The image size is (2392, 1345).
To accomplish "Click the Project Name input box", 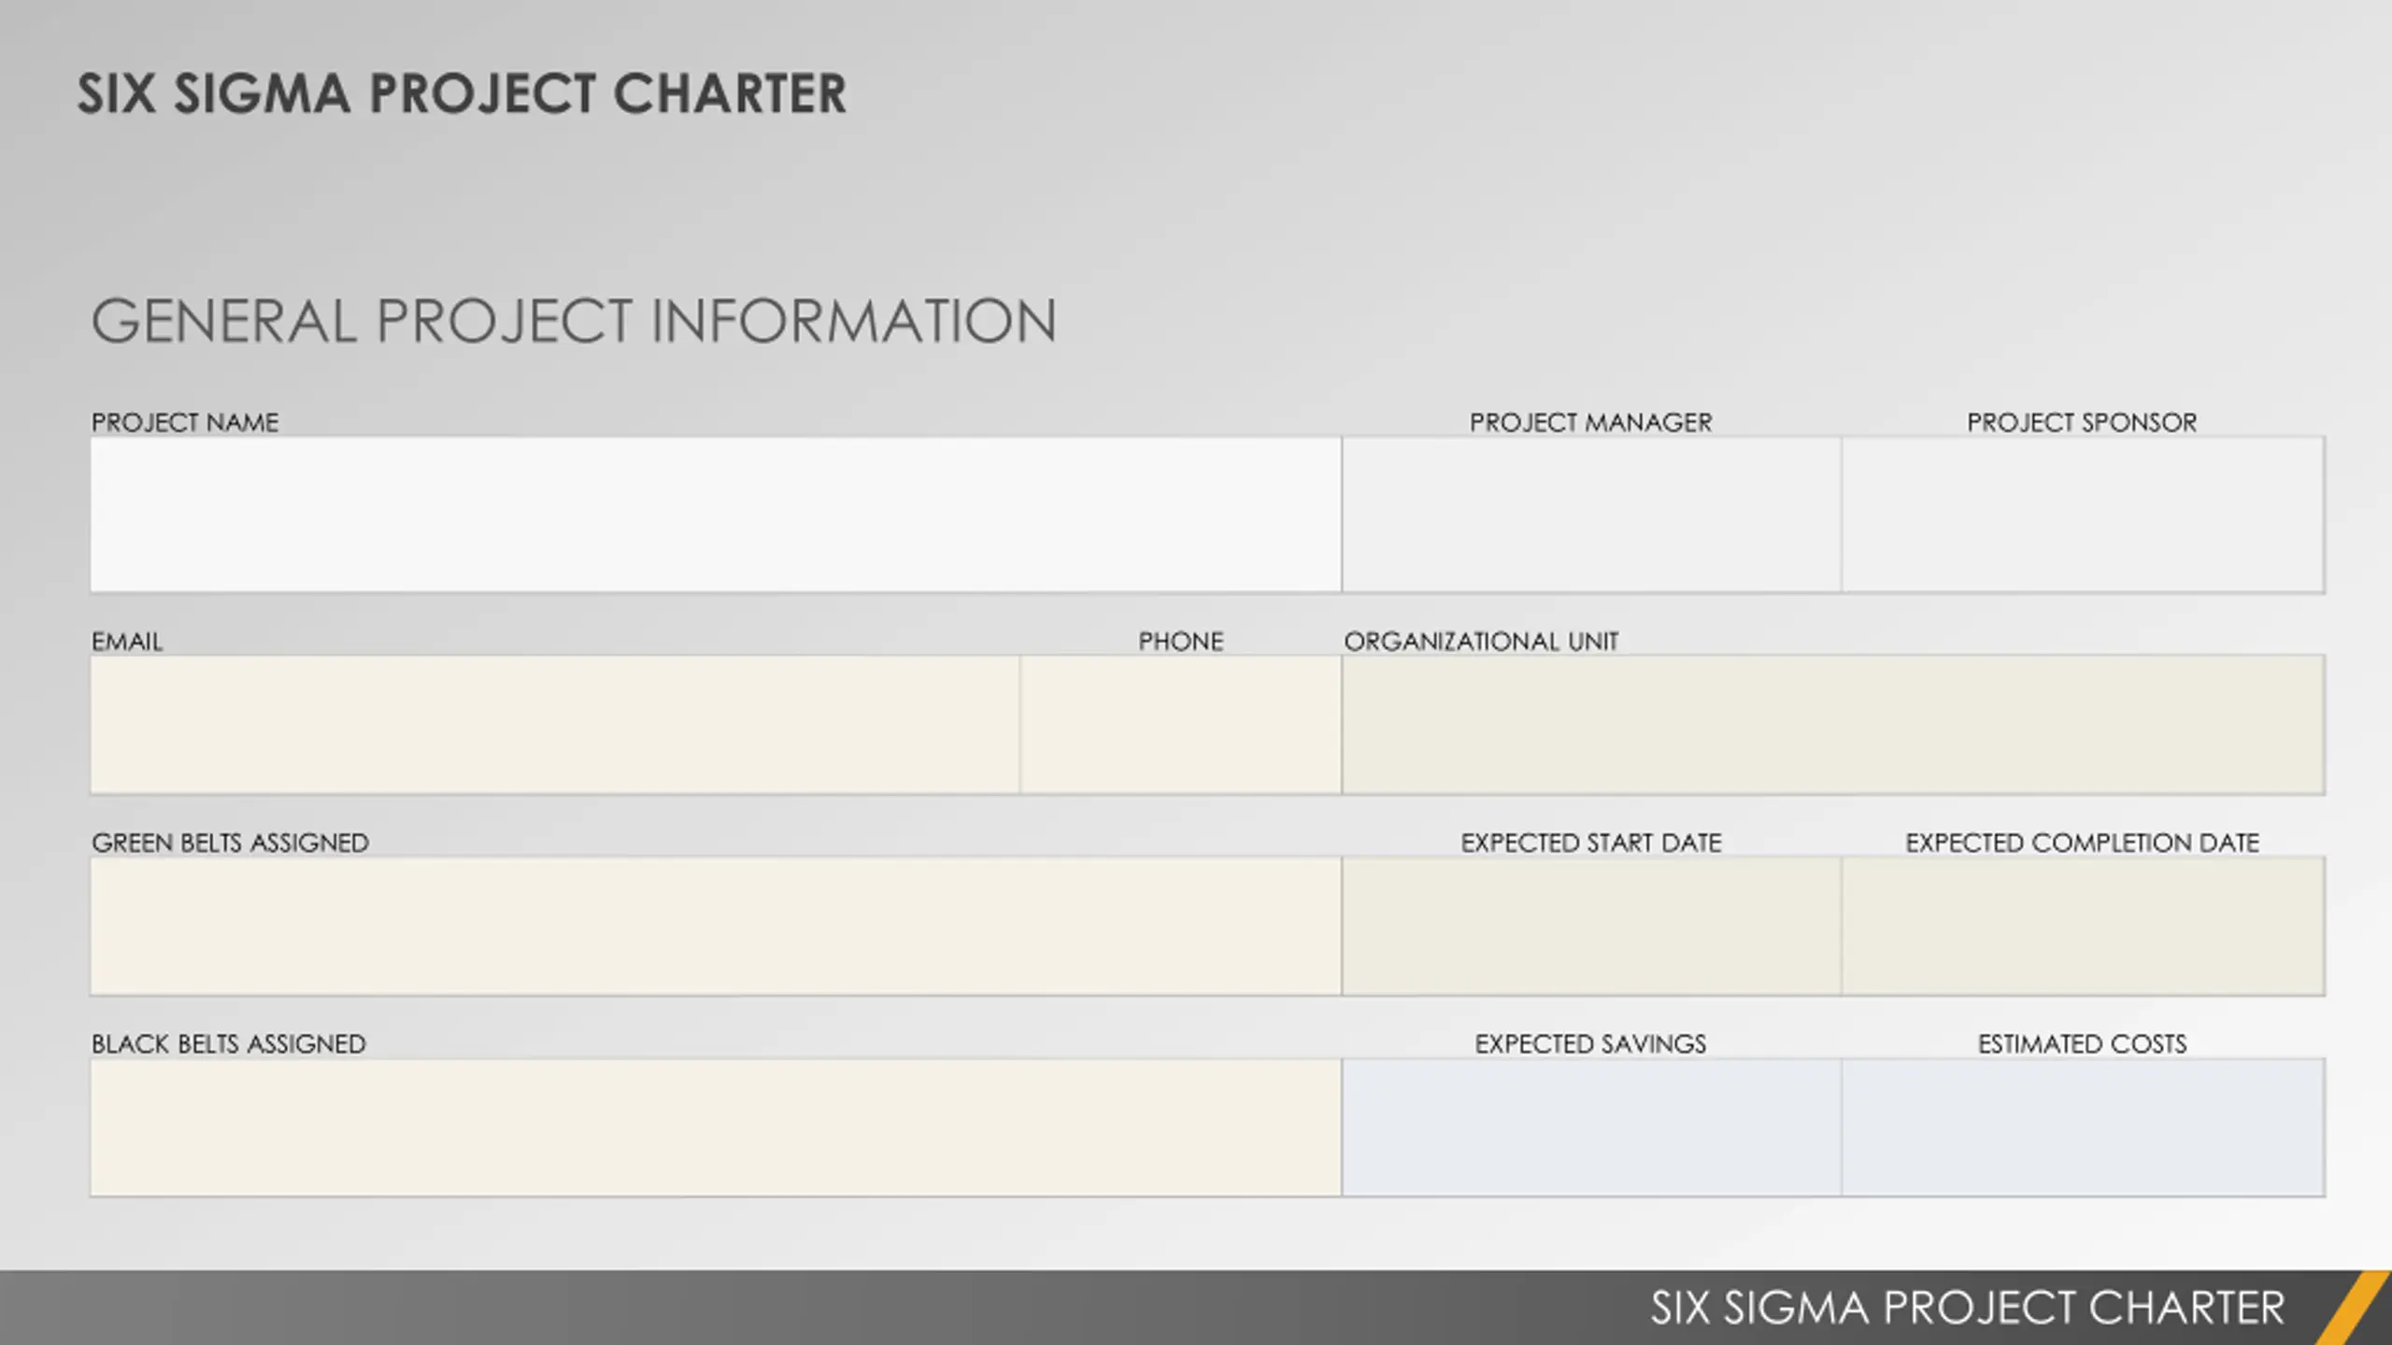I will click(716, 514).
